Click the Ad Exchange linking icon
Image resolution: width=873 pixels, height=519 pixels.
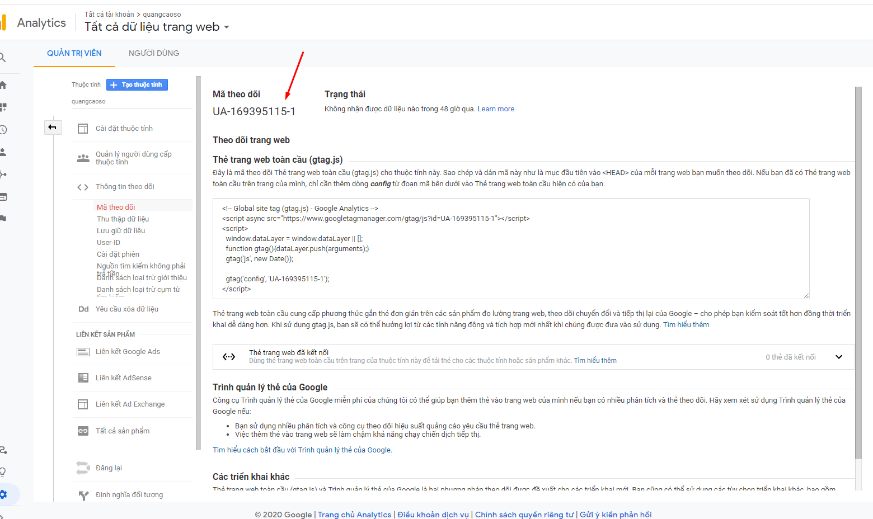click(x=83, y=404)
